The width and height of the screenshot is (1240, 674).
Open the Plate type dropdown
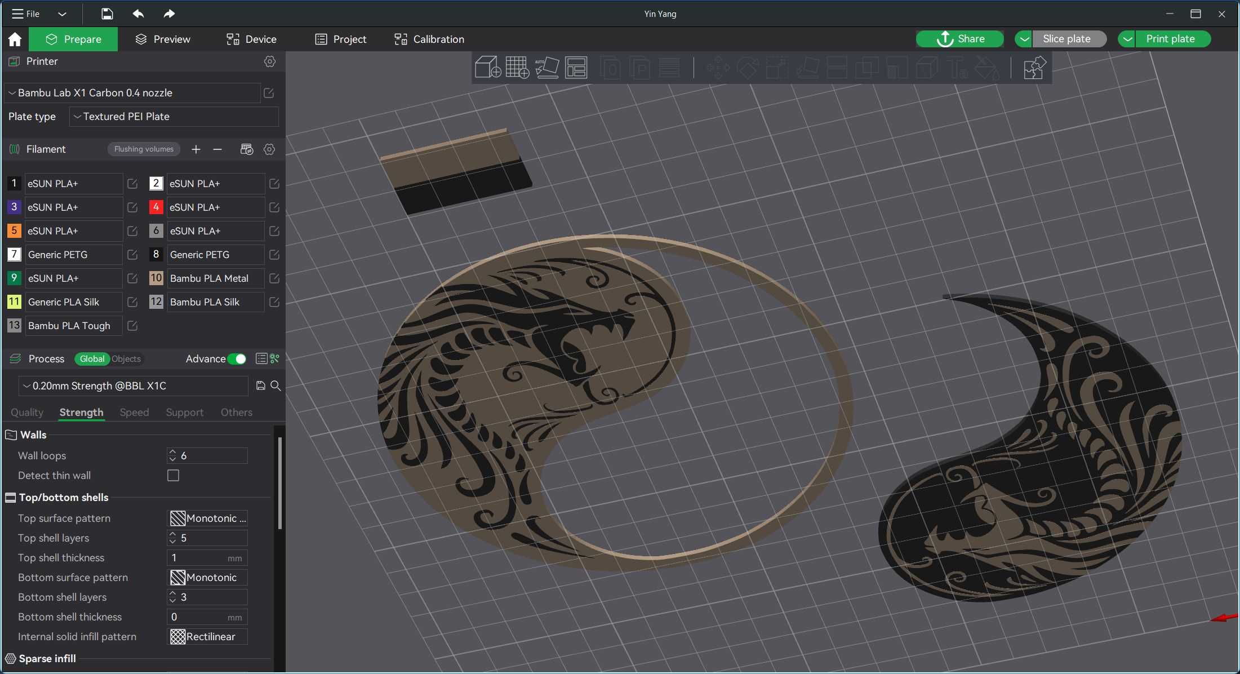click(174, 117)
